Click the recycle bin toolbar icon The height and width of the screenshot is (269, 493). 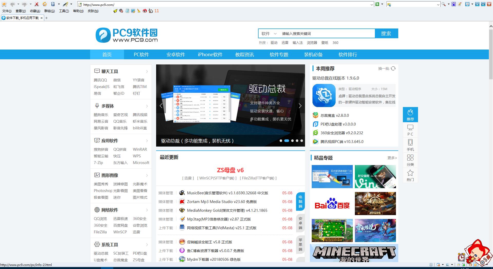point(53,4)
